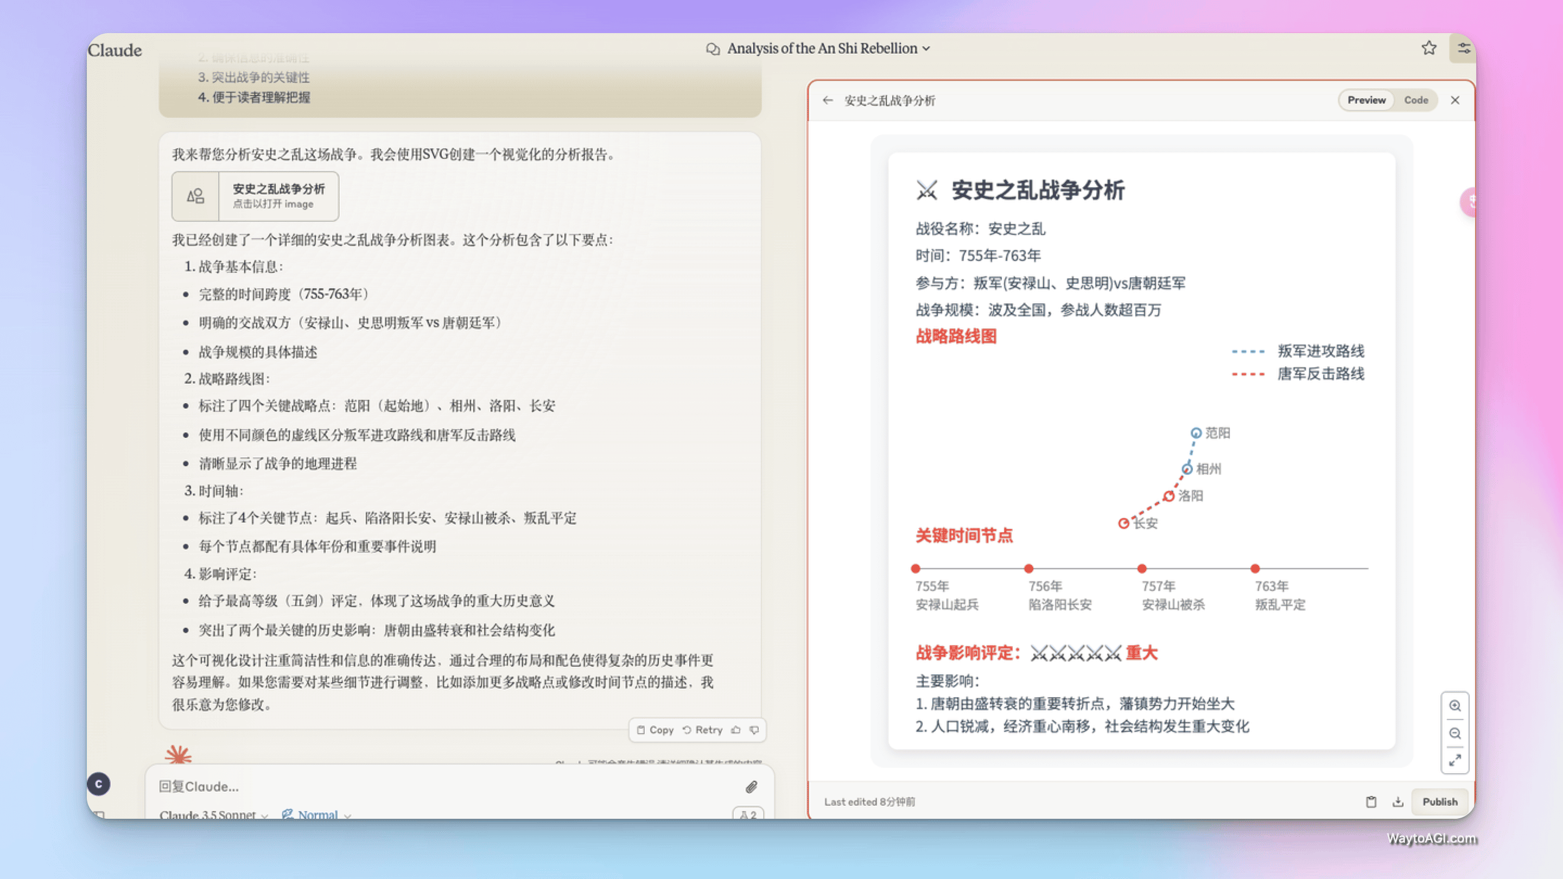
Task: Open chat controls settings icon
Action: pos(1464,48)
